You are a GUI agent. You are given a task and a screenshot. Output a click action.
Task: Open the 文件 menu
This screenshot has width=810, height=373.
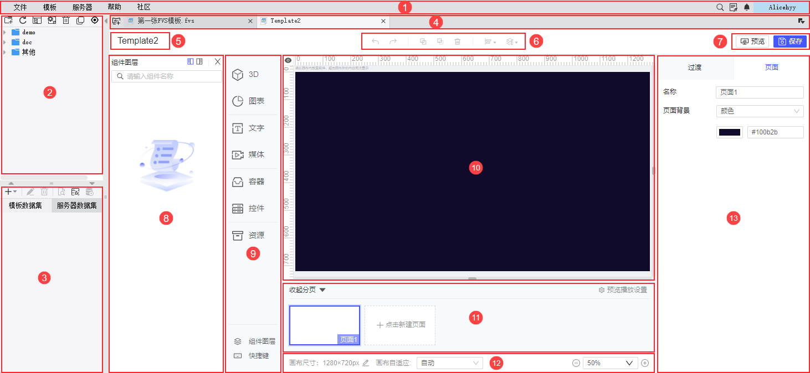(20, 7)
